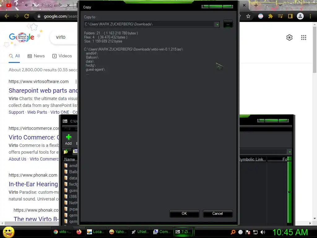This screenshot has height=238, width=317.
Task: Bookmark this page with star icon
Action: (x=248, y=16)
